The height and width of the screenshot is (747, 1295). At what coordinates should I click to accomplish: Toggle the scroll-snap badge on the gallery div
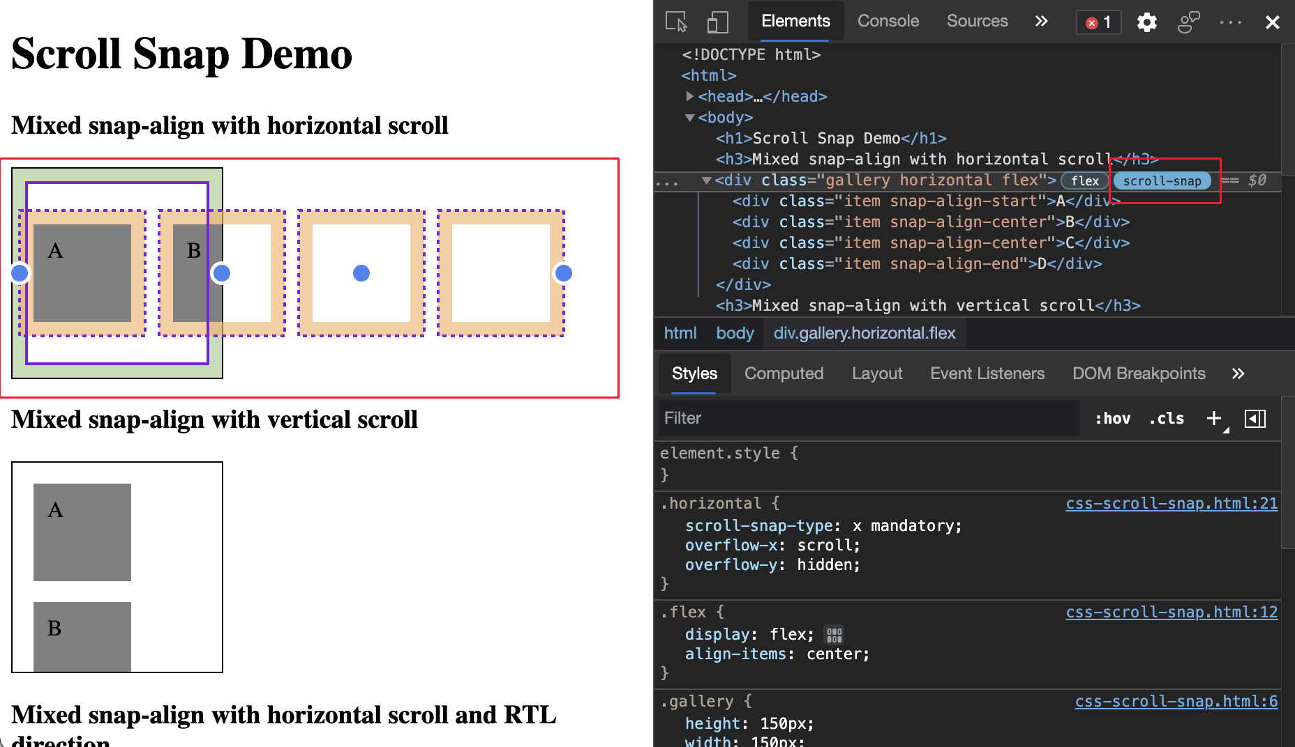click(x=1162, y=180)
